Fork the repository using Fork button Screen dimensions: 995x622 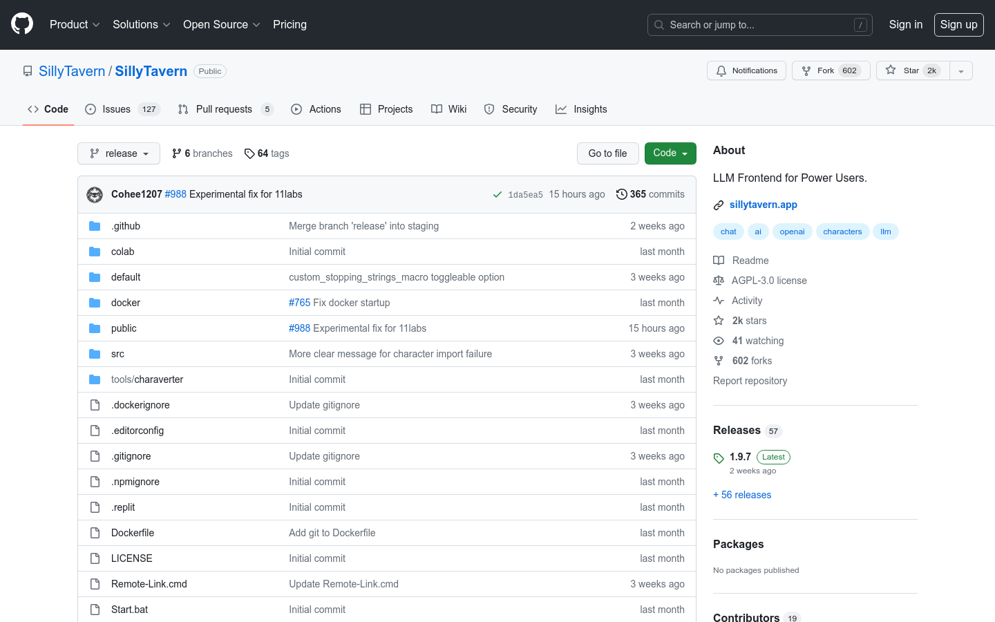831,70
